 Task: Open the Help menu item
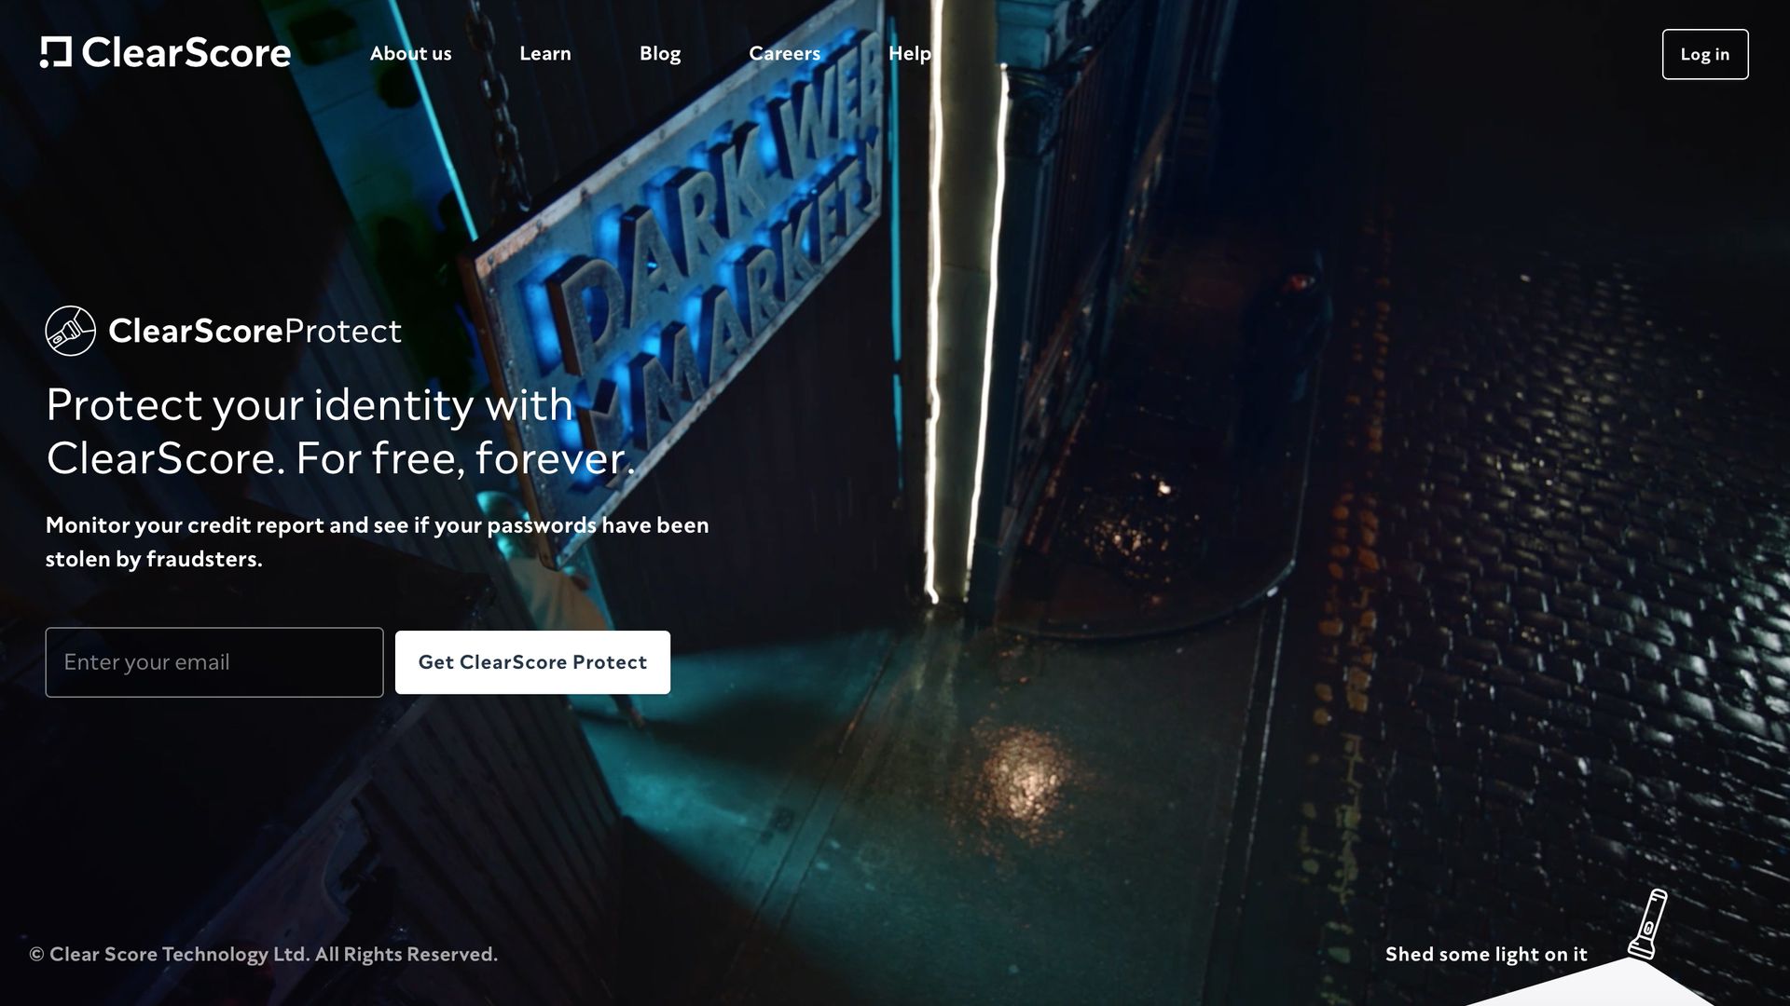pyautogui.click(x=910, y=53)
